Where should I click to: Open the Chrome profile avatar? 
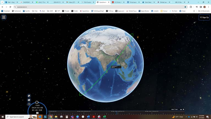(x=204, y=7)
